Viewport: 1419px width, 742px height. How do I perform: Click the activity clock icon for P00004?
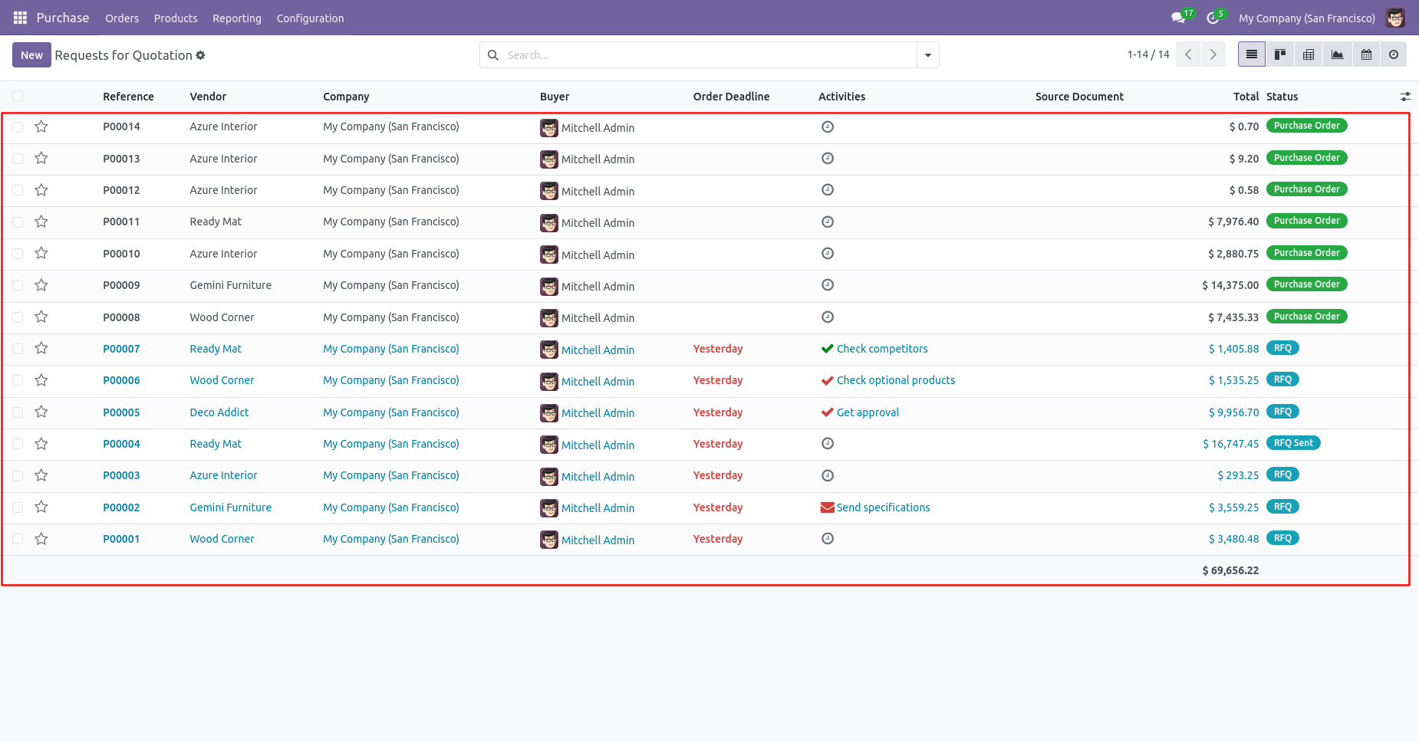point(828,443)
